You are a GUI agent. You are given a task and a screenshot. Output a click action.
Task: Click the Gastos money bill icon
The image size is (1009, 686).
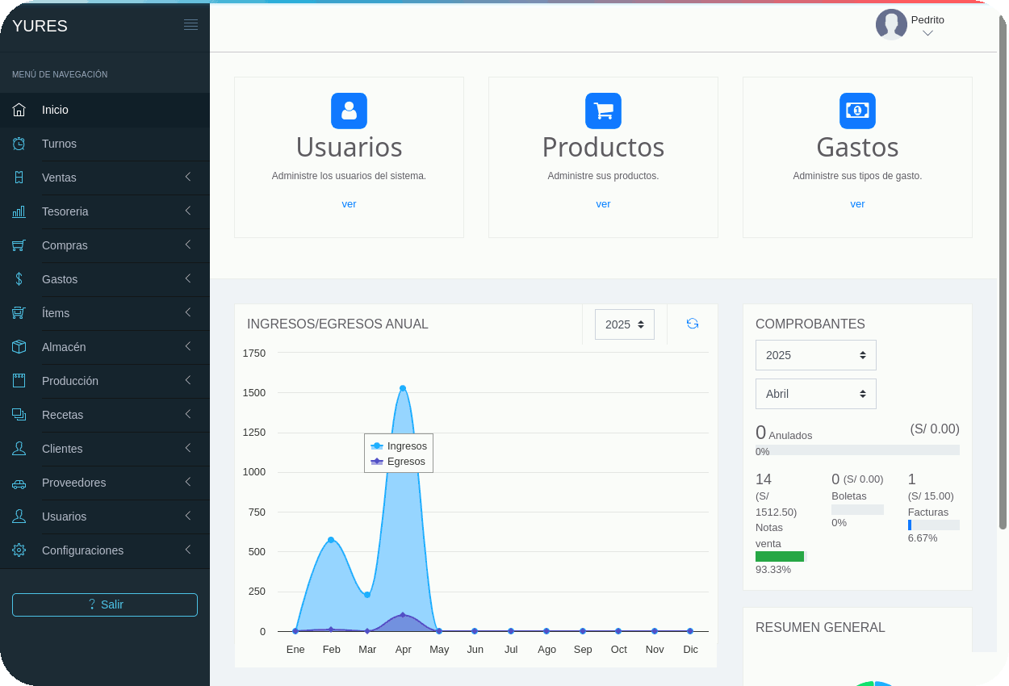pyautogui.click(x=857, y=111)
